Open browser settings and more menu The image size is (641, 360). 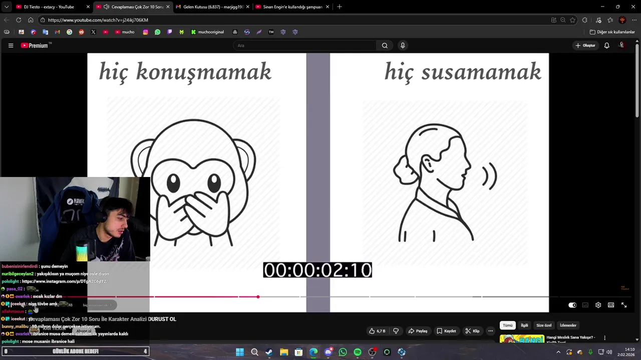coord(634,20)
